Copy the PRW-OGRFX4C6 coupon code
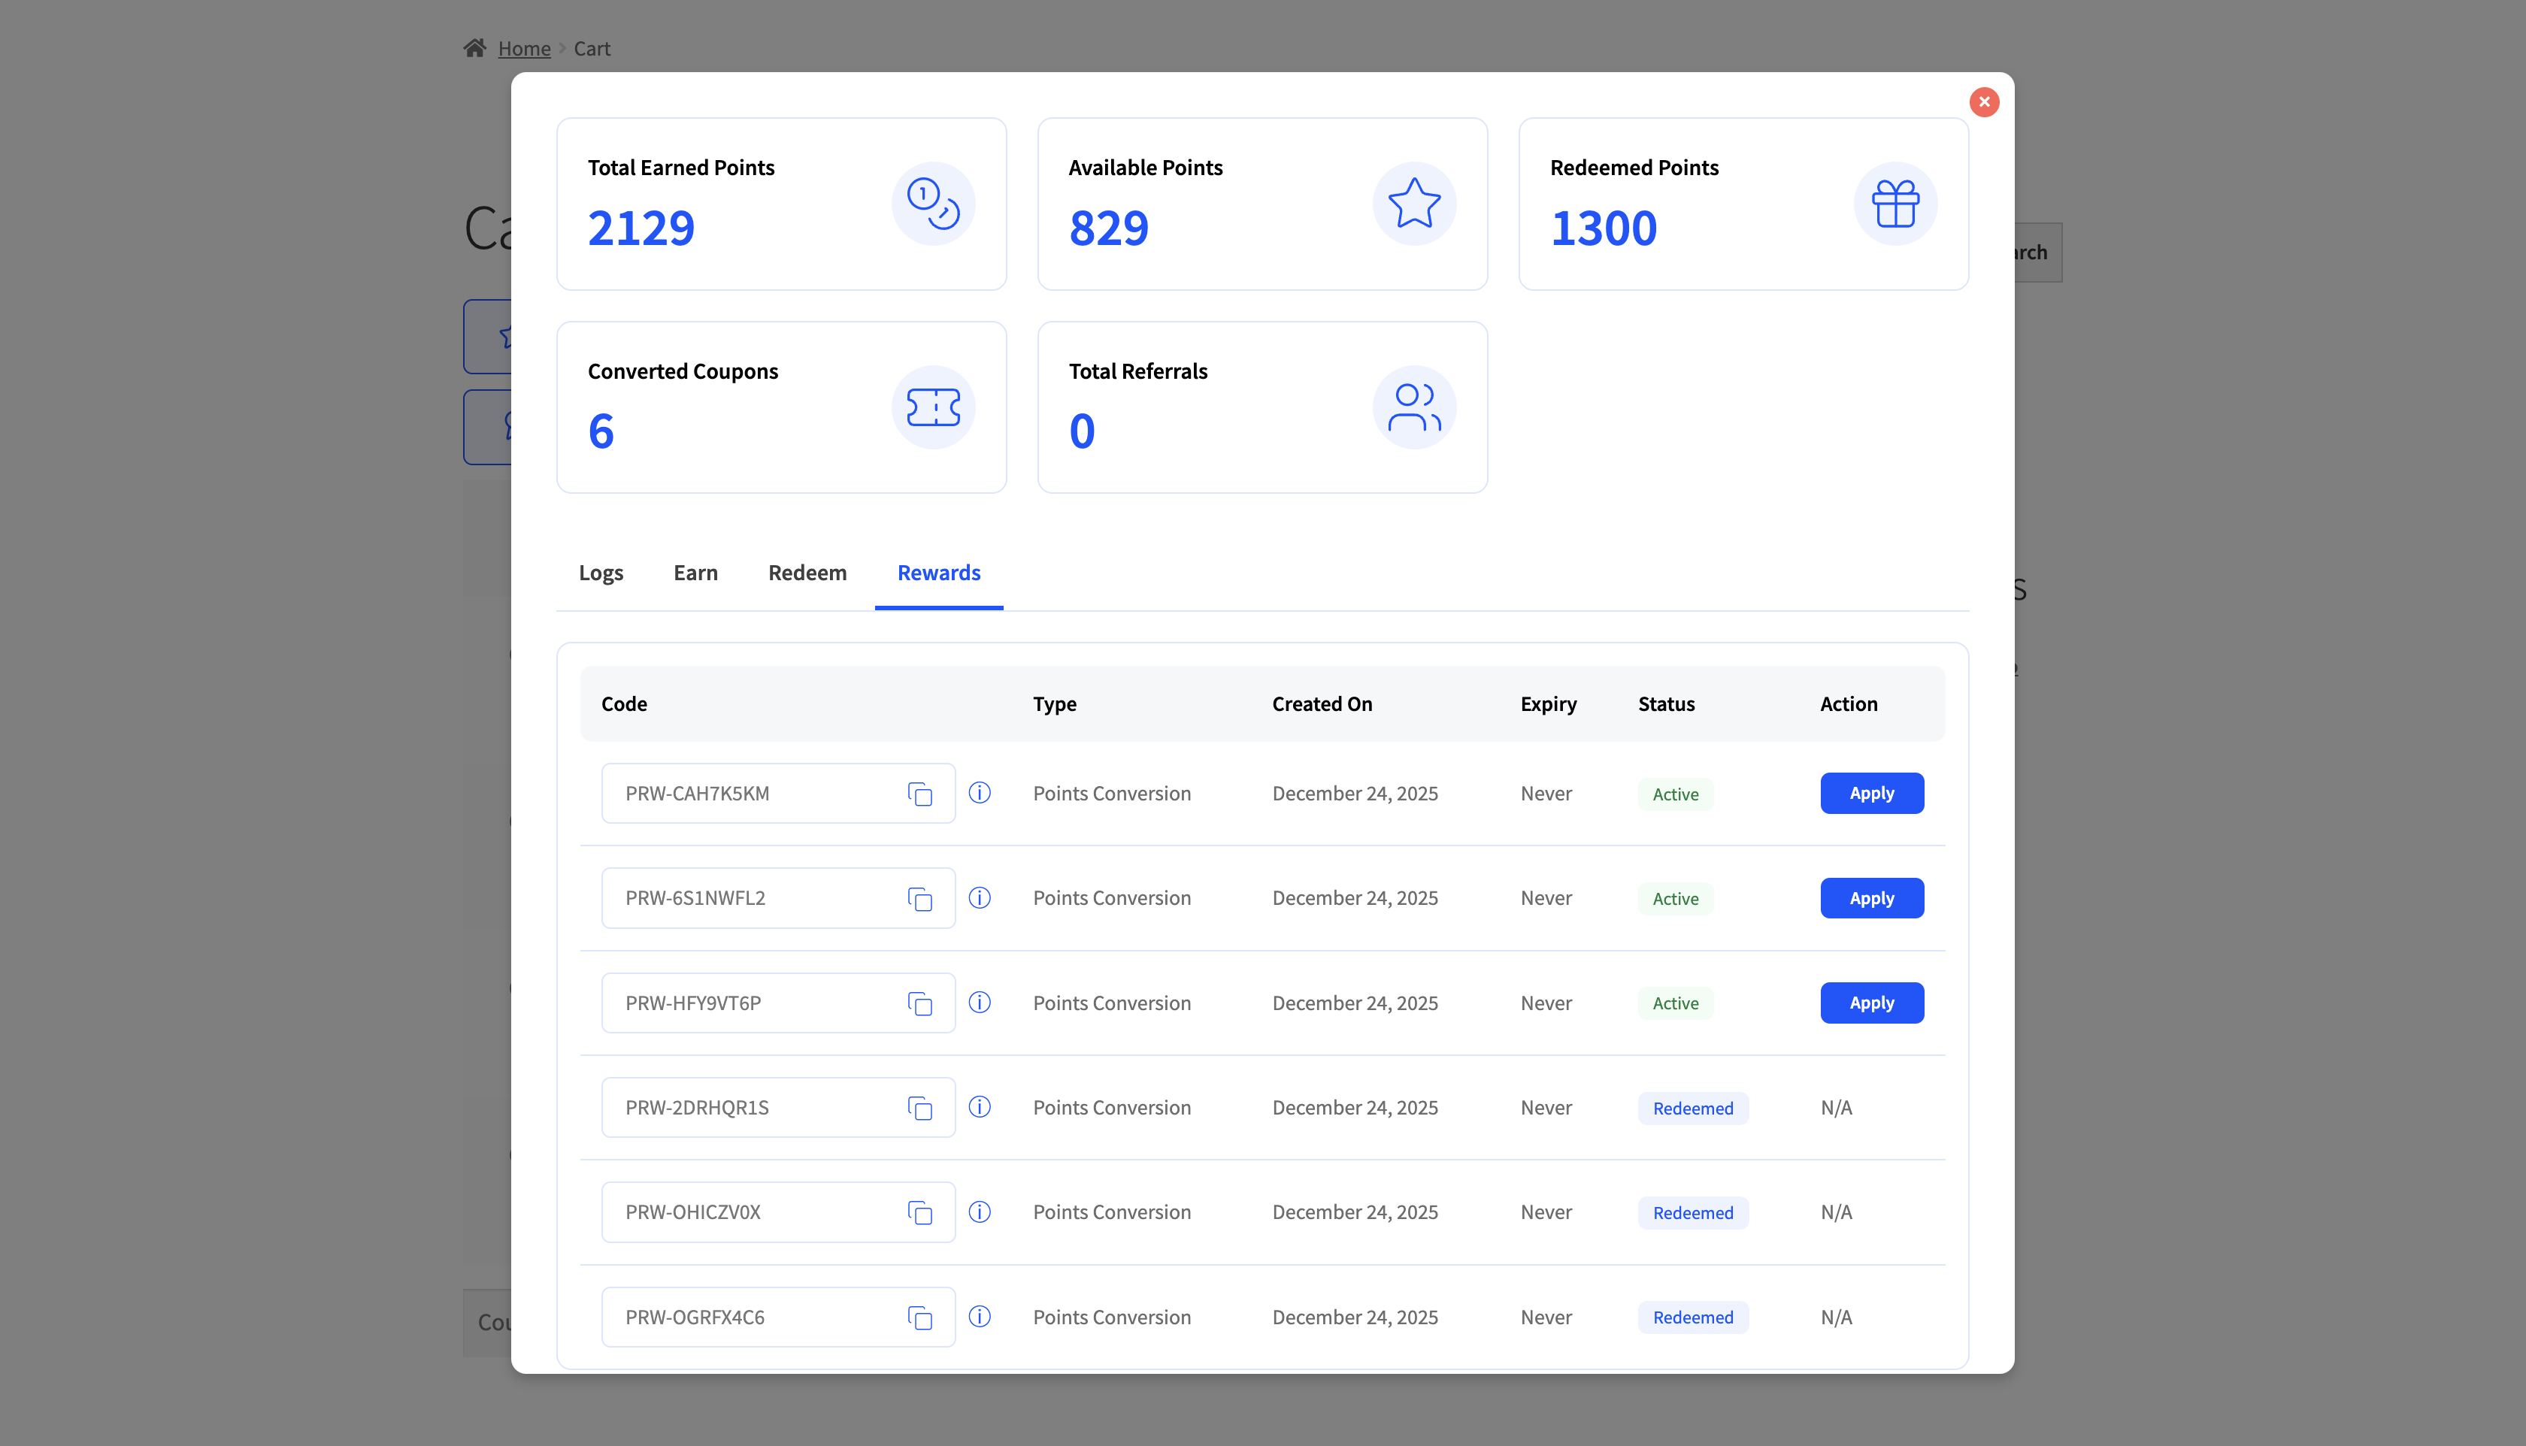The width and height of the screenshot is (2526, 1446). click(x=919, y=1317)
